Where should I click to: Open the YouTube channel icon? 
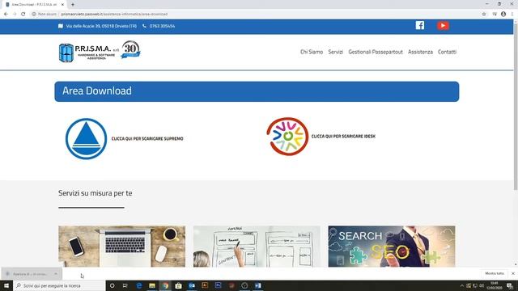click(443, 25)
